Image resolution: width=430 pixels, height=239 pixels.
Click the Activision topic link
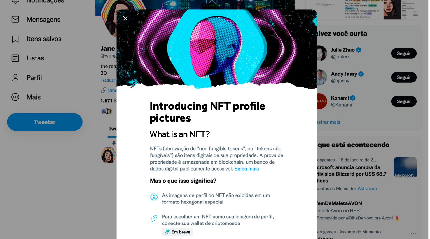(x=367, y=188)
